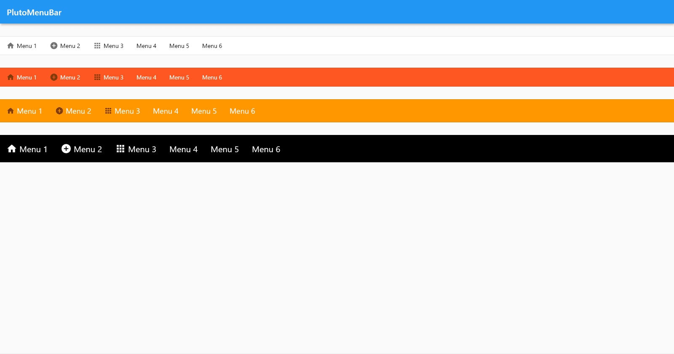
Task: Click Menu 6 in the black menu bar
Action: (266, 149)
